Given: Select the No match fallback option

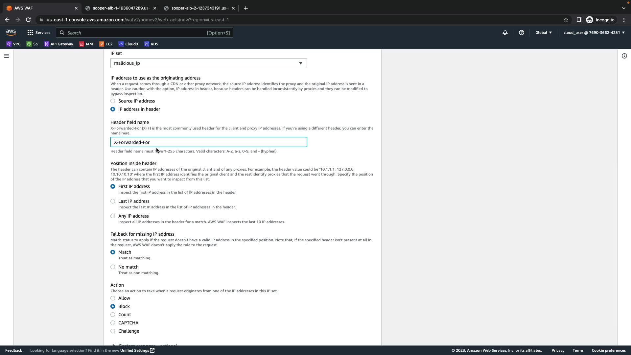Looking at the screenshot, I should click(x=113, y=267).
